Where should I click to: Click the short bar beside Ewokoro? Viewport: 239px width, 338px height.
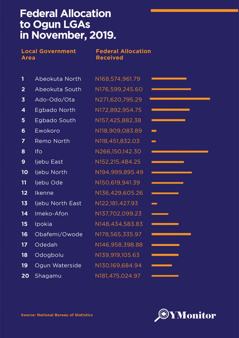[154, 131]
